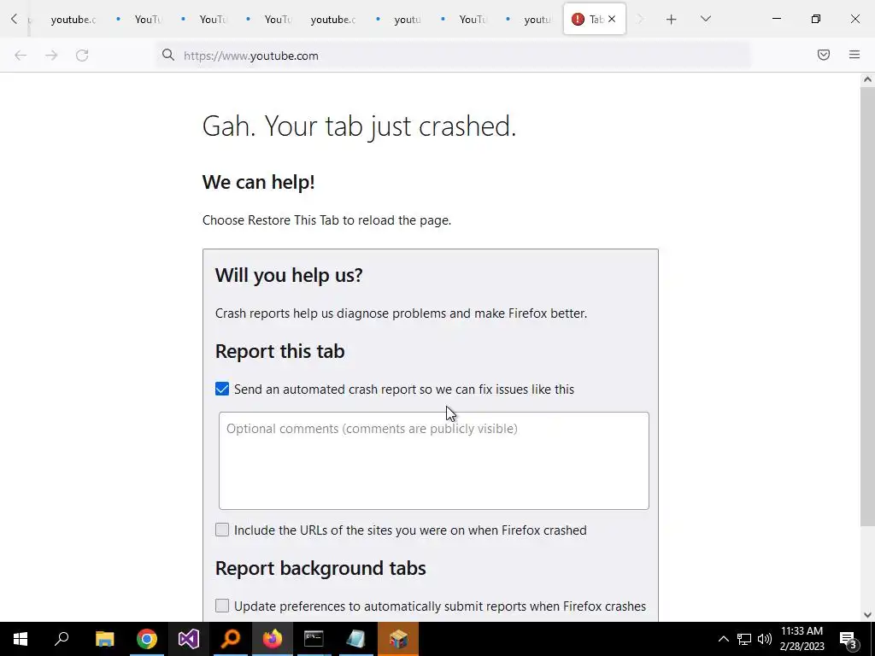Open the Windows Start menu
Image resolution: width=875 pixels, height=656 pixels.
21,639
